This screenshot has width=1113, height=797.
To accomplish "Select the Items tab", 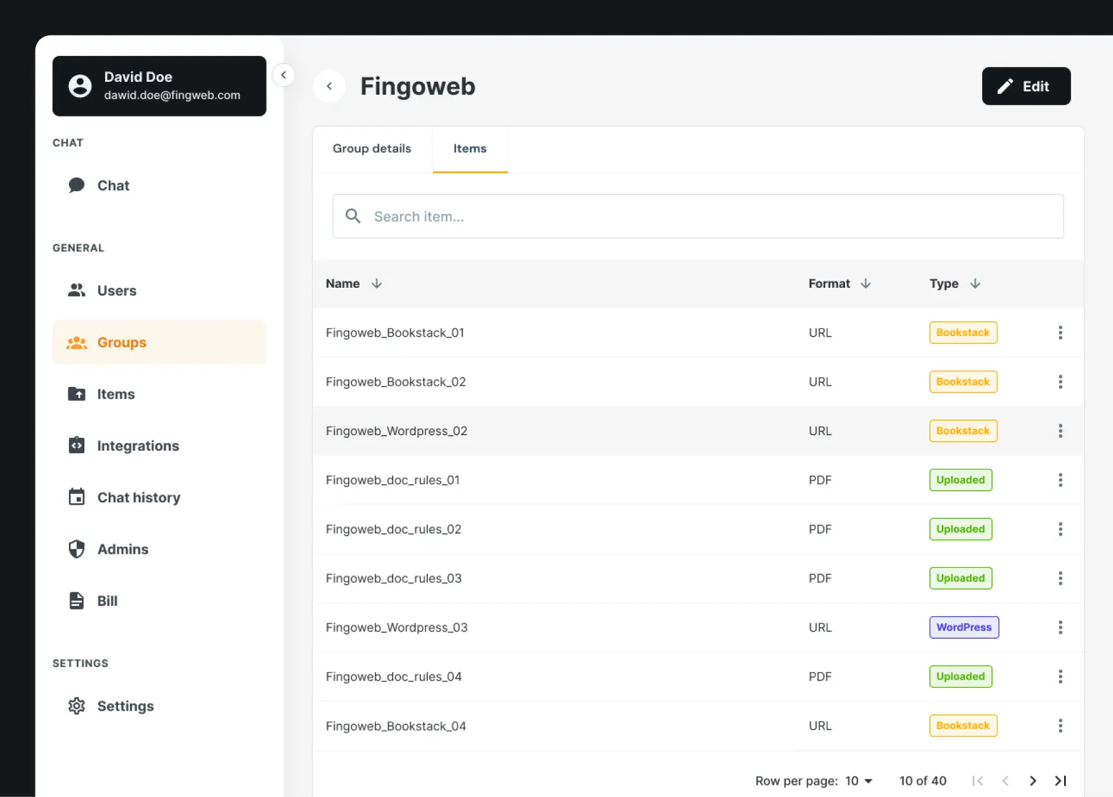I will pyautogui.click(x=470, y=148).
